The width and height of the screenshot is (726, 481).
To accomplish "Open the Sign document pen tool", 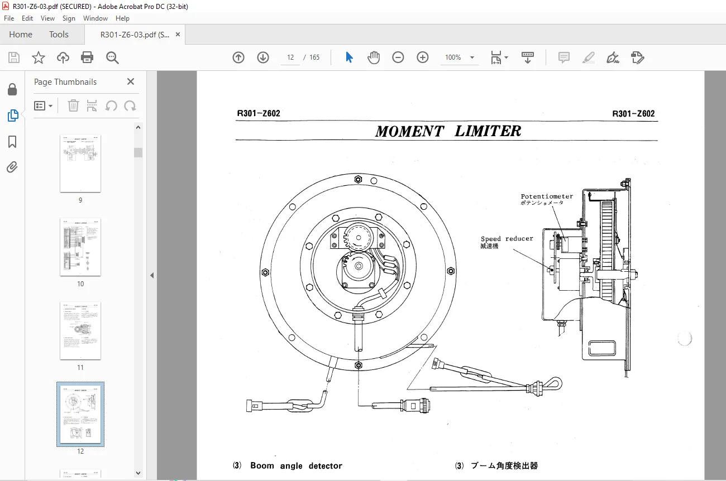I will 613,57.
